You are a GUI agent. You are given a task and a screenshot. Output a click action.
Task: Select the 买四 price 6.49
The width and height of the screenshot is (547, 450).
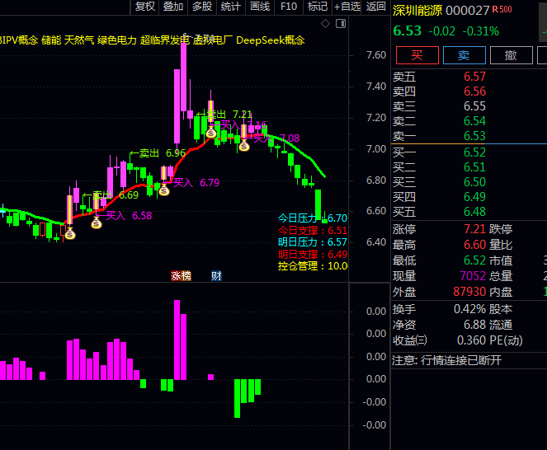(x=474, y=197)
